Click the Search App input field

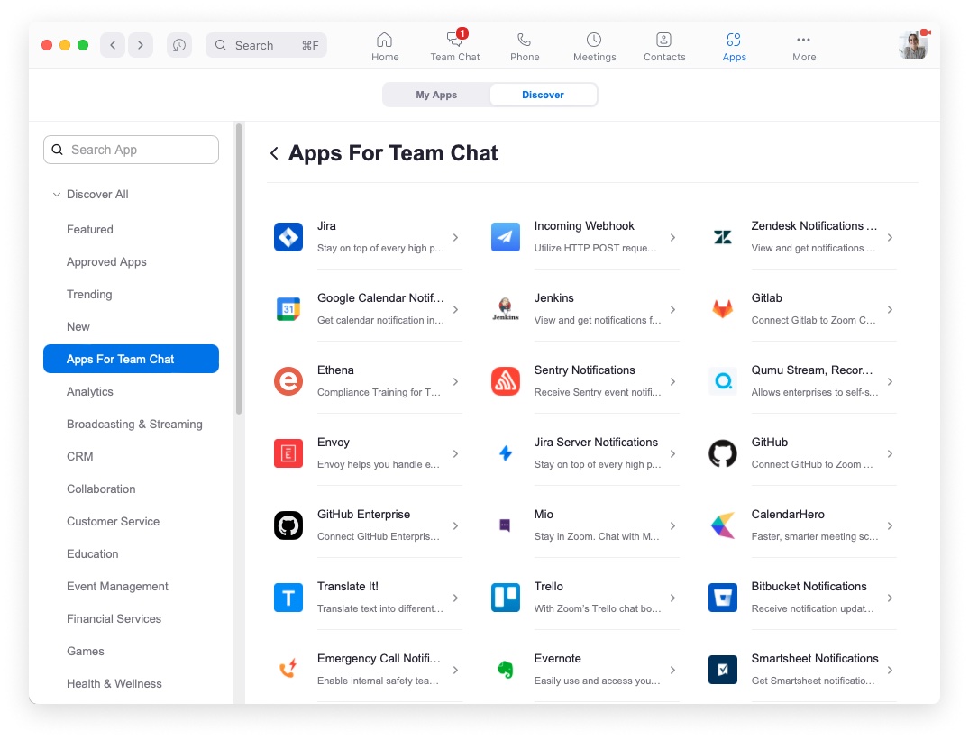click(131, 149)
